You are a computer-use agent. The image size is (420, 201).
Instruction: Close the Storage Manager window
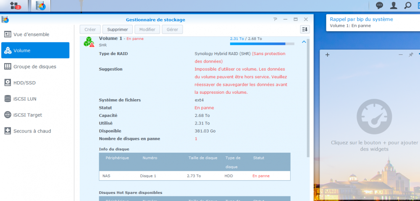(306, 19)
